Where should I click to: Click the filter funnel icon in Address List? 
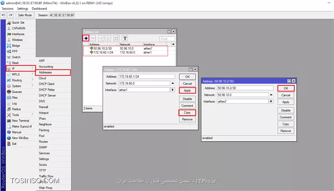pos(125,38)
